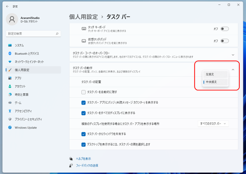Click the 時刻と言語 globe icon
This screenshot has height=174, width=246.
10,95
